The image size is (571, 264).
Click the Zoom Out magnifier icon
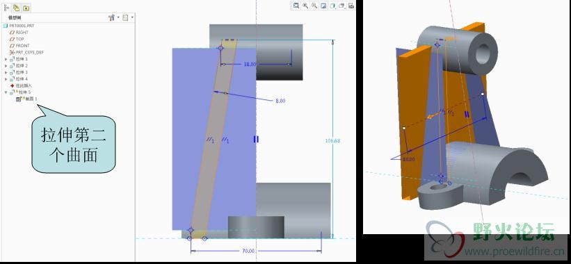(314, 6)
